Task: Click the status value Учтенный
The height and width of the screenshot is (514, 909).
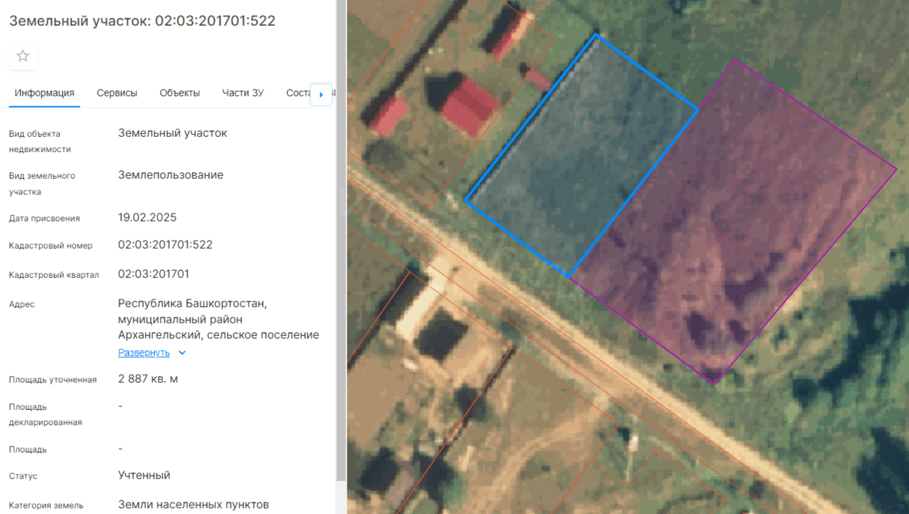Action: [x=145, y=475]
